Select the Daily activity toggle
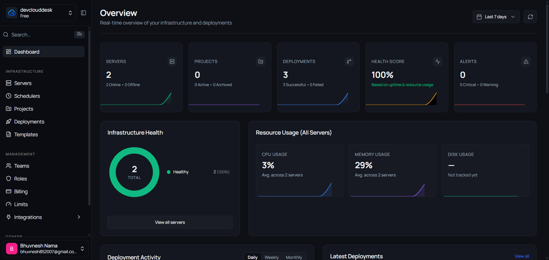The height and width of the screenshot is (260, 549). point(252,257)
